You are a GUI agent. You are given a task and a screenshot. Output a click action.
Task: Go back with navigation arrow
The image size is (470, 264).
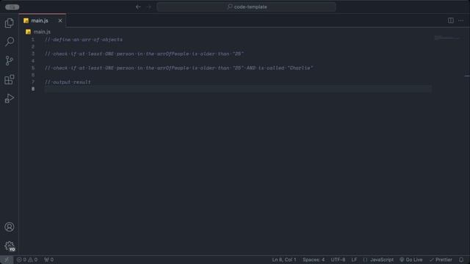pyautogui.click(x=138, y=7)
